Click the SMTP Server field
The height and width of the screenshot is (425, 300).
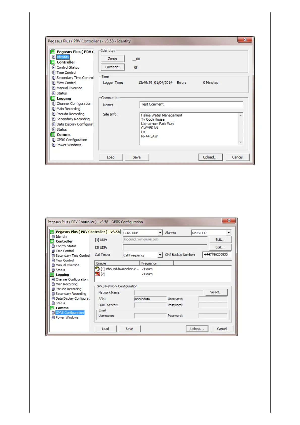[x=150, y=305]
